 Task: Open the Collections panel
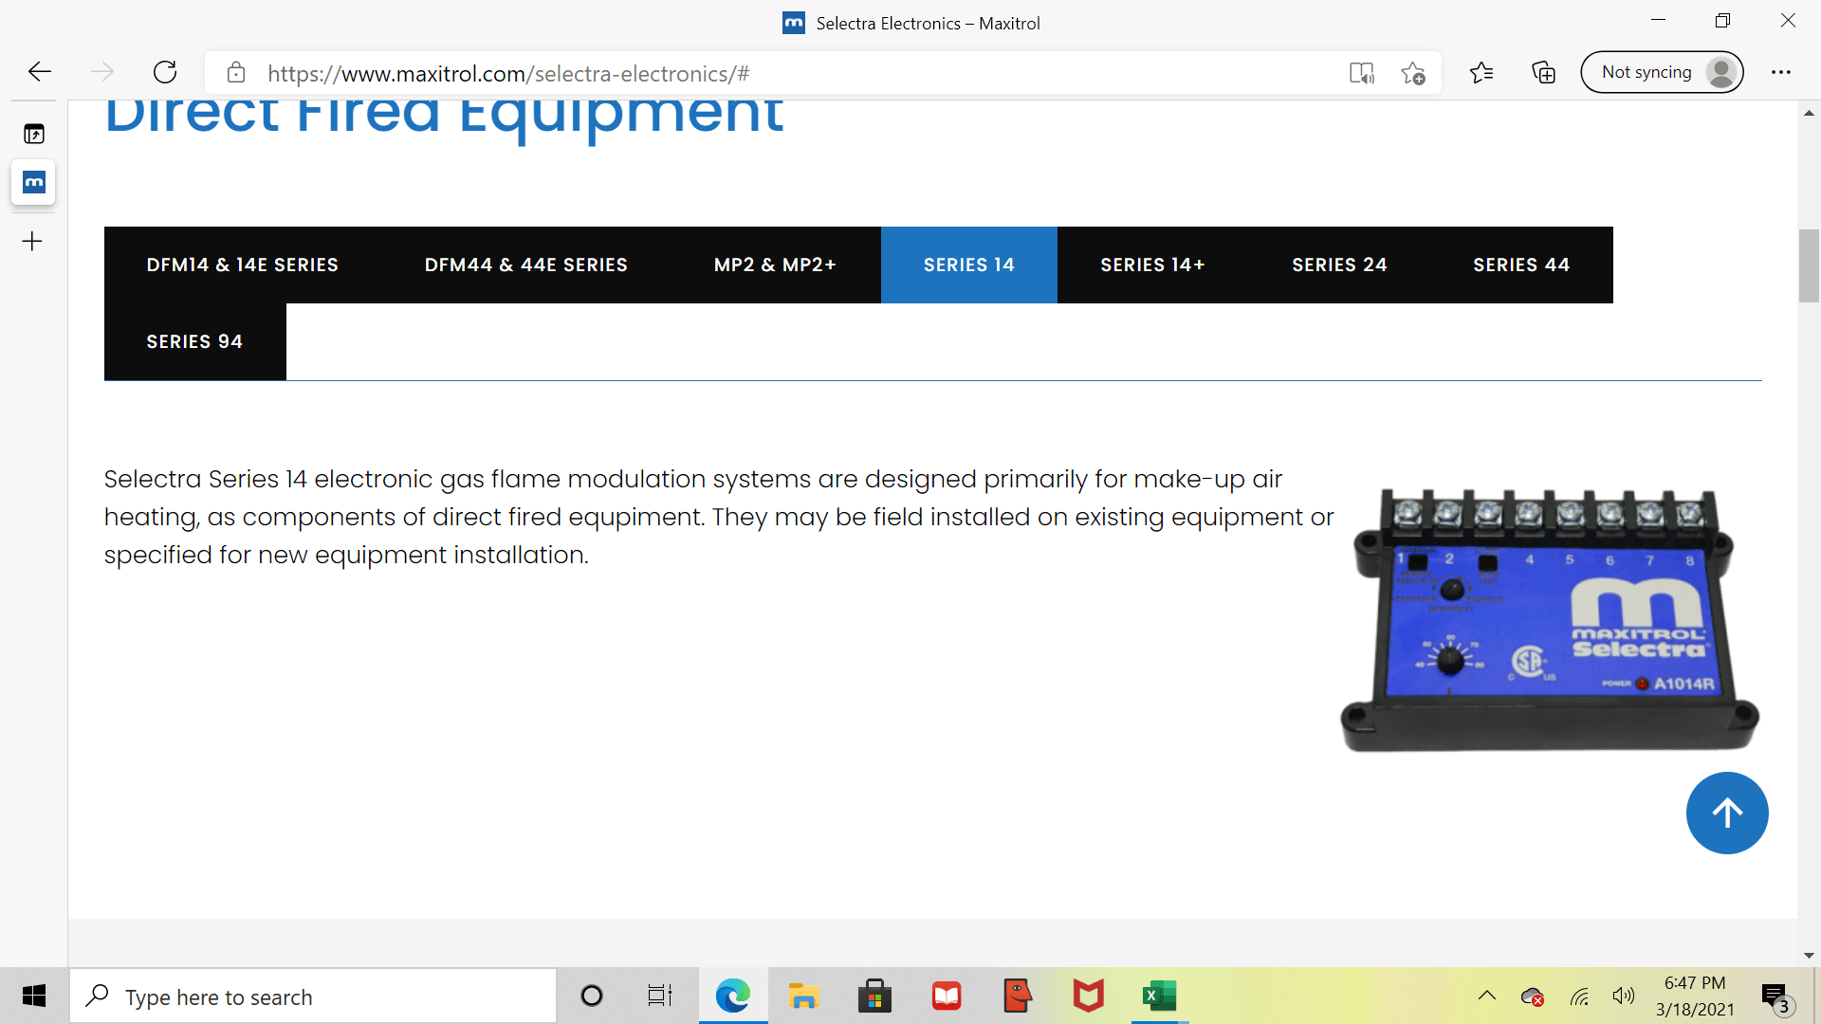click(1543, 72)
